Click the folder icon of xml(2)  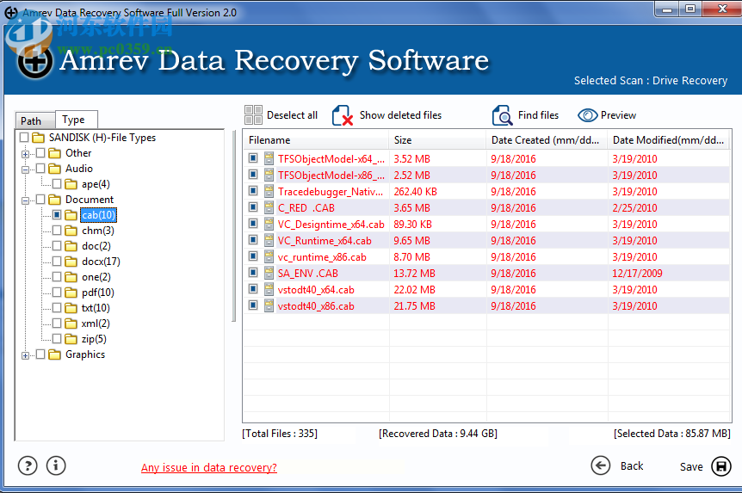click(71, 324)
